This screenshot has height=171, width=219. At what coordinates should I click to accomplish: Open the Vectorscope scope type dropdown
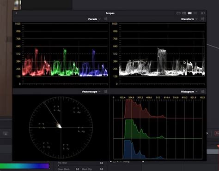91,92
